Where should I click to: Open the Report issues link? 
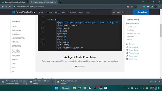[x=133, y=56]
